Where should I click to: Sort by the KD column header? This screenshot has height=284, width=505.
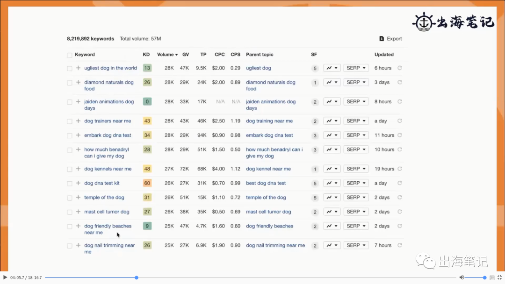(146, 55)
